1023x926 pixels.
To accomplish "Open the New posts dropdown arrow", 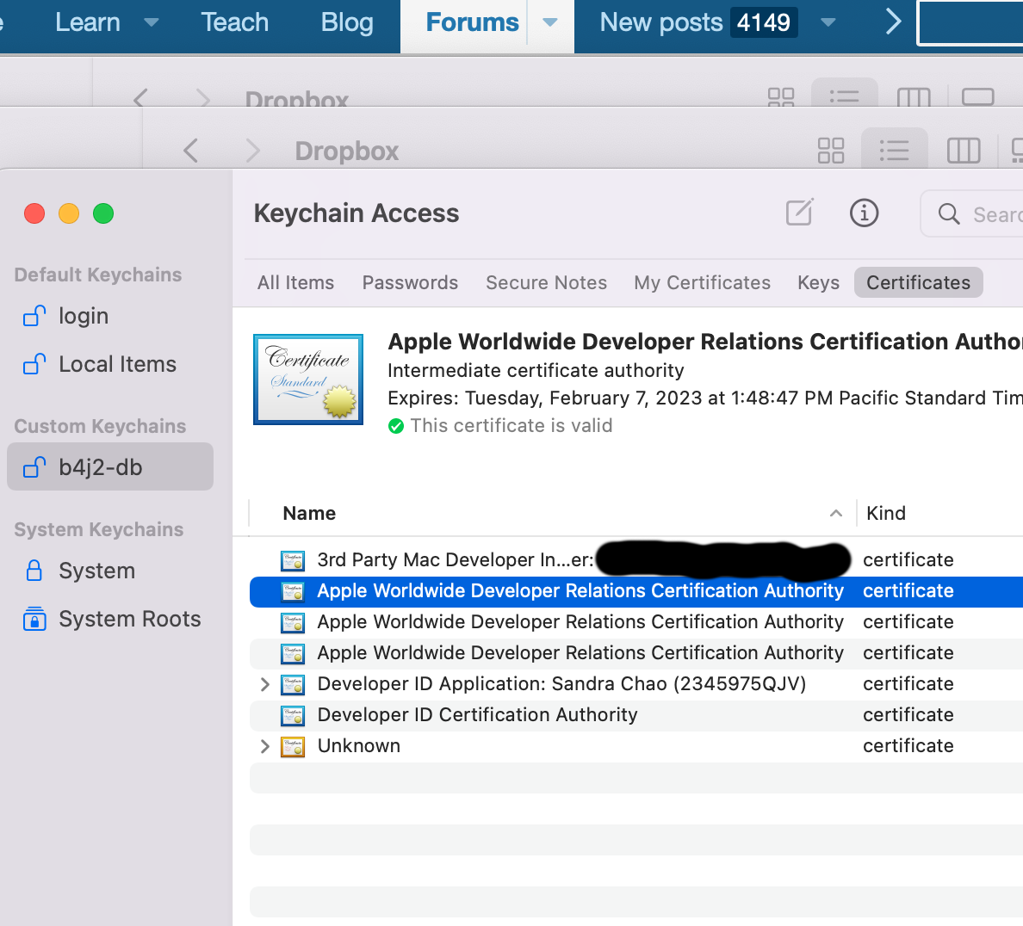I will (x=828, y=22).
